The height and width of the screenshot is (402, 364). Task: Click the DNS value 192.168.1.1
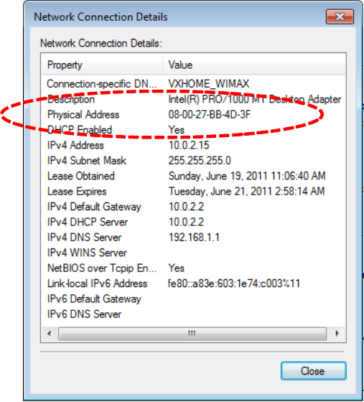(x=194, y=238)
